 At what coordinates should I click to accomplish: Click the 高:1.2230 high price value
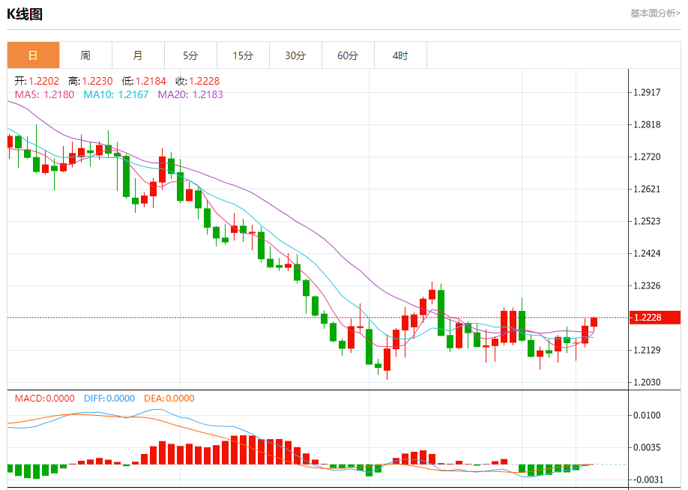[91, 81]
